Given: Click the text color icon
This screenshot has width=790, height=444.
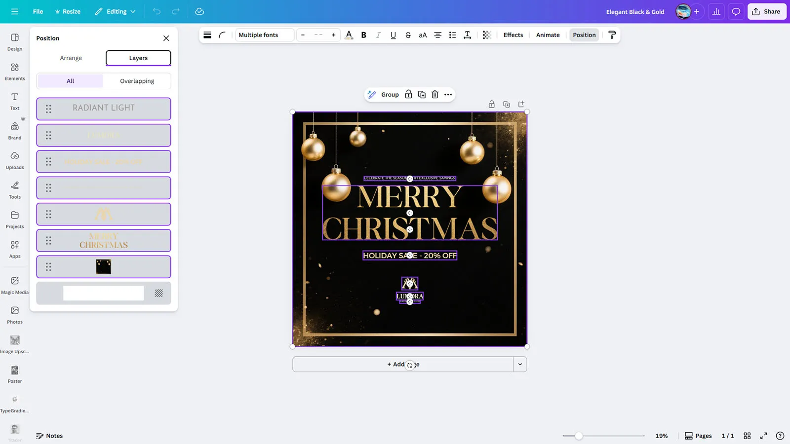Looking at the screenshot, I should coord(349,35).
